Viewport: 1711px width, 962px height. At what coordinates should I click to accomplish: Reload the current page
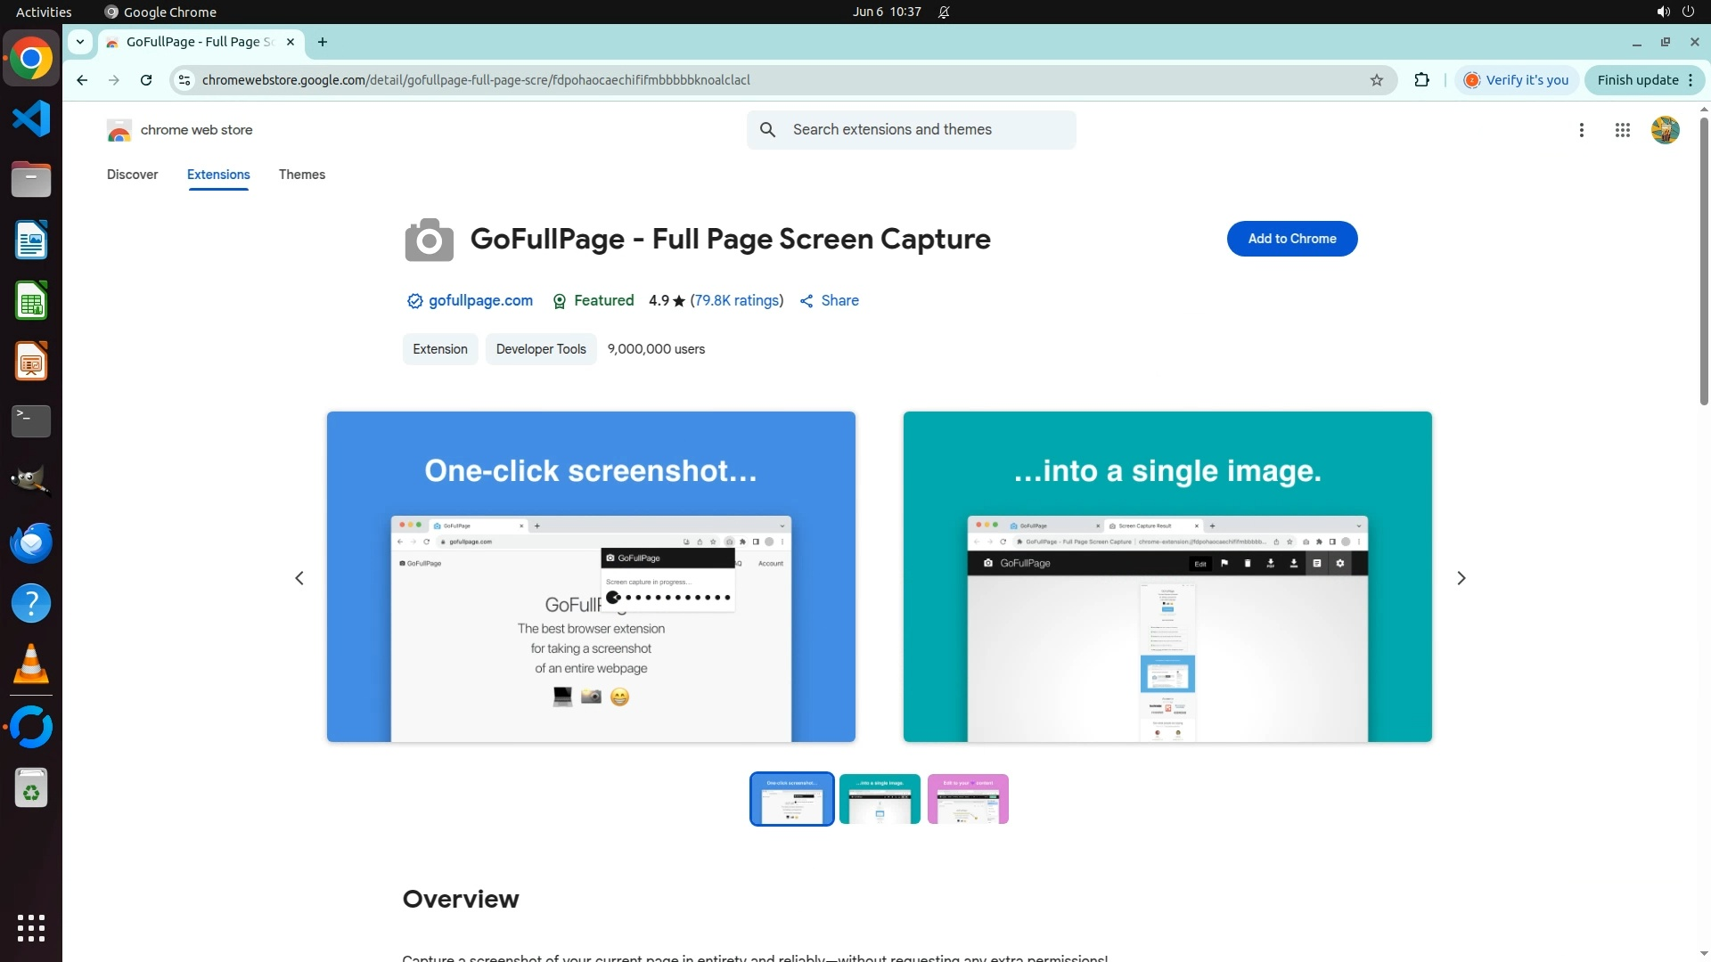[146, 80]
